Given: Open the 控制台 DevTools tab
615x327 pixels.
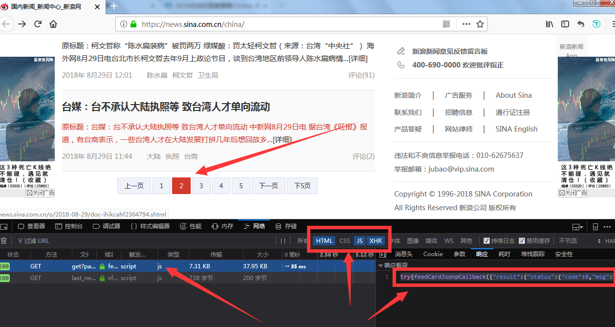Looking at the screenshot, I should (69, 226).
